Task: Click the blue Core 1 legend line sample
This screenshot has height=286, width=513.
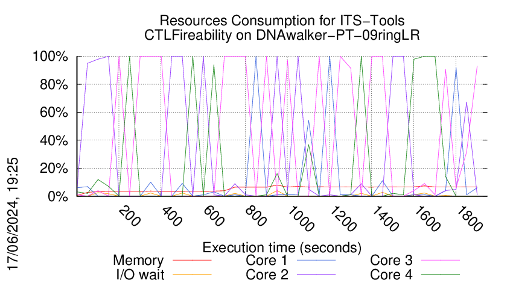Action: pos(316,260)
